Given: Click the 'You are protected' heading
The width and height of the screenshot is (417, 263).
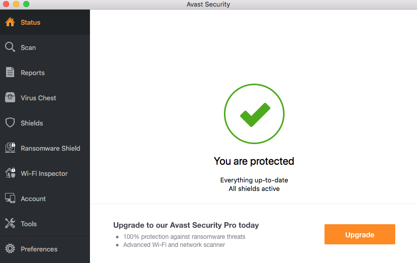Looking at the screenshot, I should pyautogui.click(x=254, y=161).
